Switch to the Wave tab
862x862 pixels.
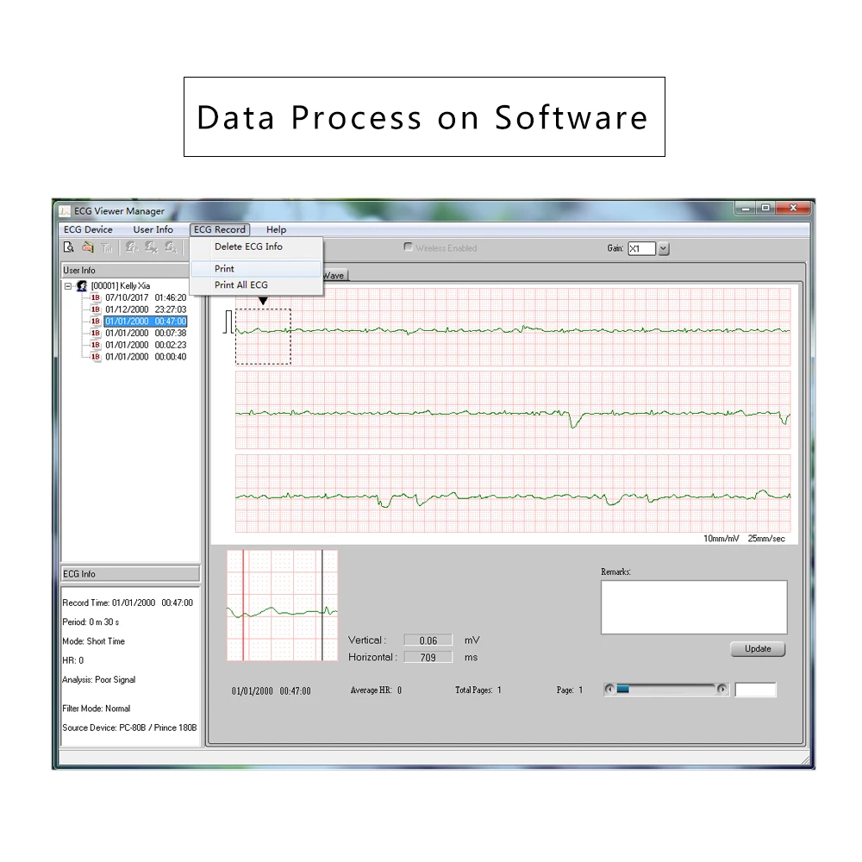click(x=334, y=276)
